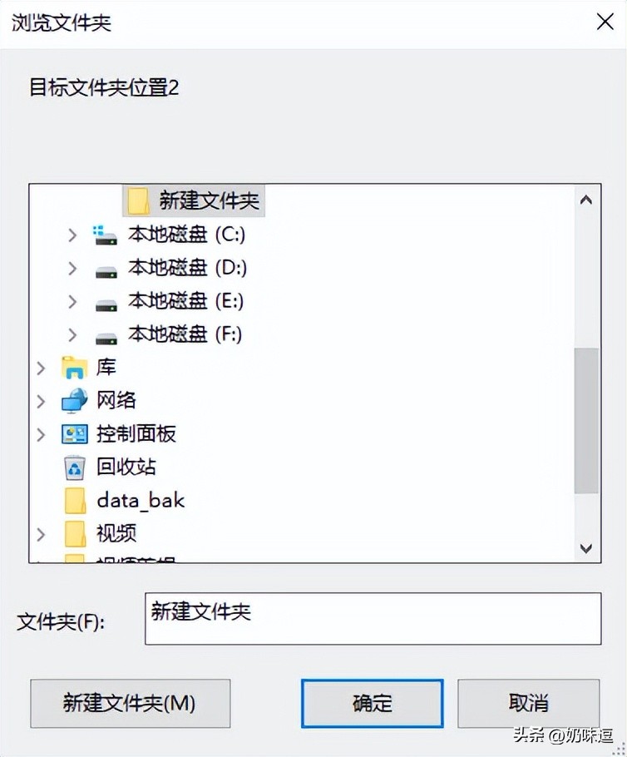
Task: Select the 回收站 recycle bin icon
Action: (75, 468)
